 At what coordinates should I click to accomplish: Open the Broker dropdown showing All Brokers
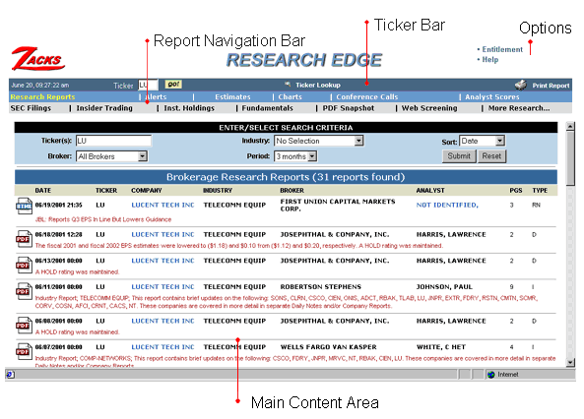tap(112, 156)
